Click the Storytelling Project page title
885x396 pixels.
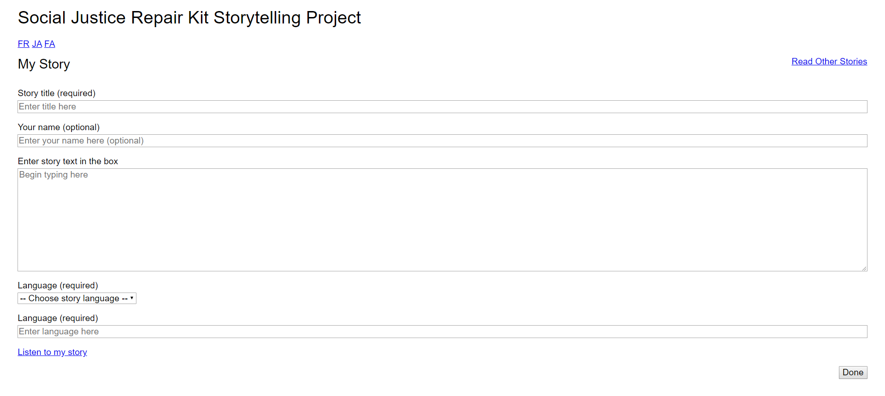(189, 17)
